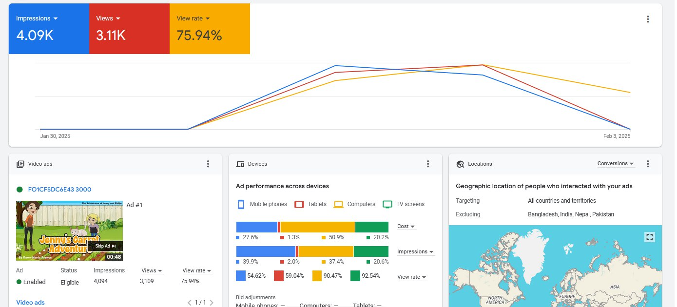
Task: Open the Impressions metric dropdown in scorecard
Action: point(37,19)
